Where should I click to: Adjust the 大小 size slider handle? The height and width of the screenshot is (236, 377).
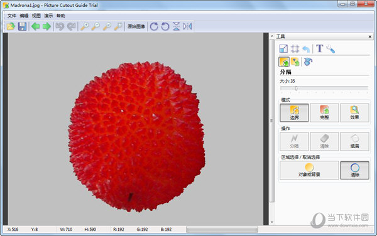coord(296,88)
